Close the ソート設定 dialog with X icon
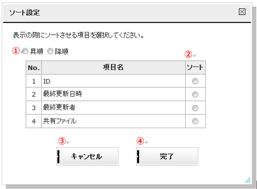 (242, 12)
